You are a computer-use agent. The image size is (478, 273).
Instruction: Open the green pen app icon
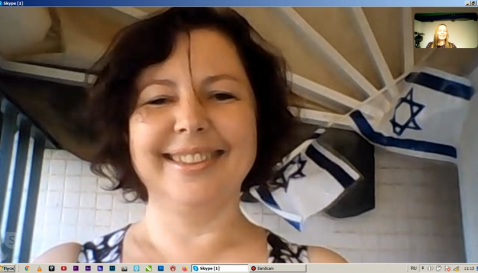pos(148,268)
